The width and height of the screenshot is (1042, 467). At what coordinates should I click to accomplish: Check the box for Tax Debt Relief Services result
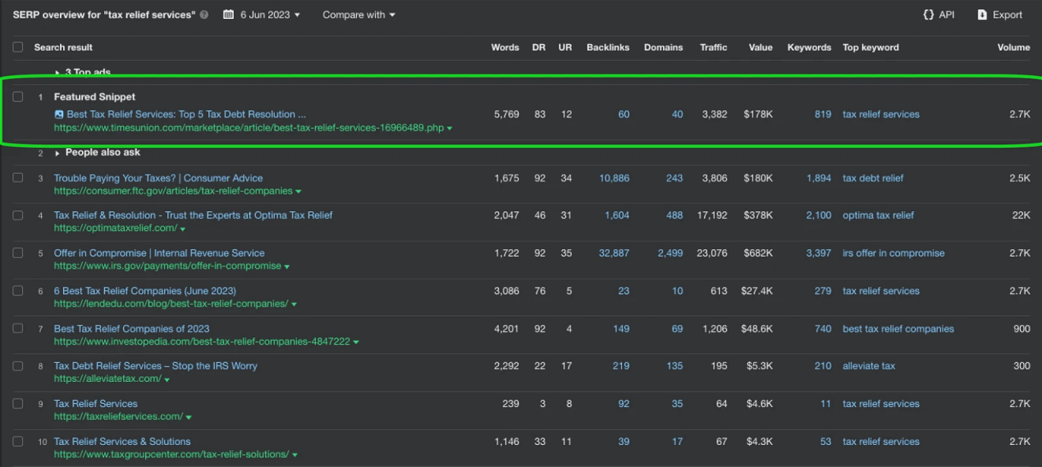[x=18, y=366]
